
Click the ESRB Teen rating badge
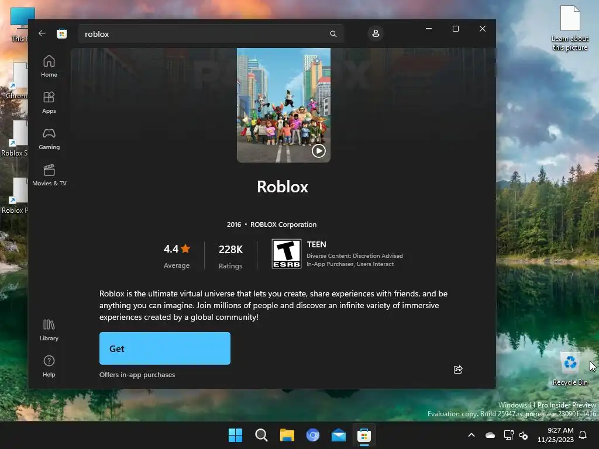(x=287, y=254)
